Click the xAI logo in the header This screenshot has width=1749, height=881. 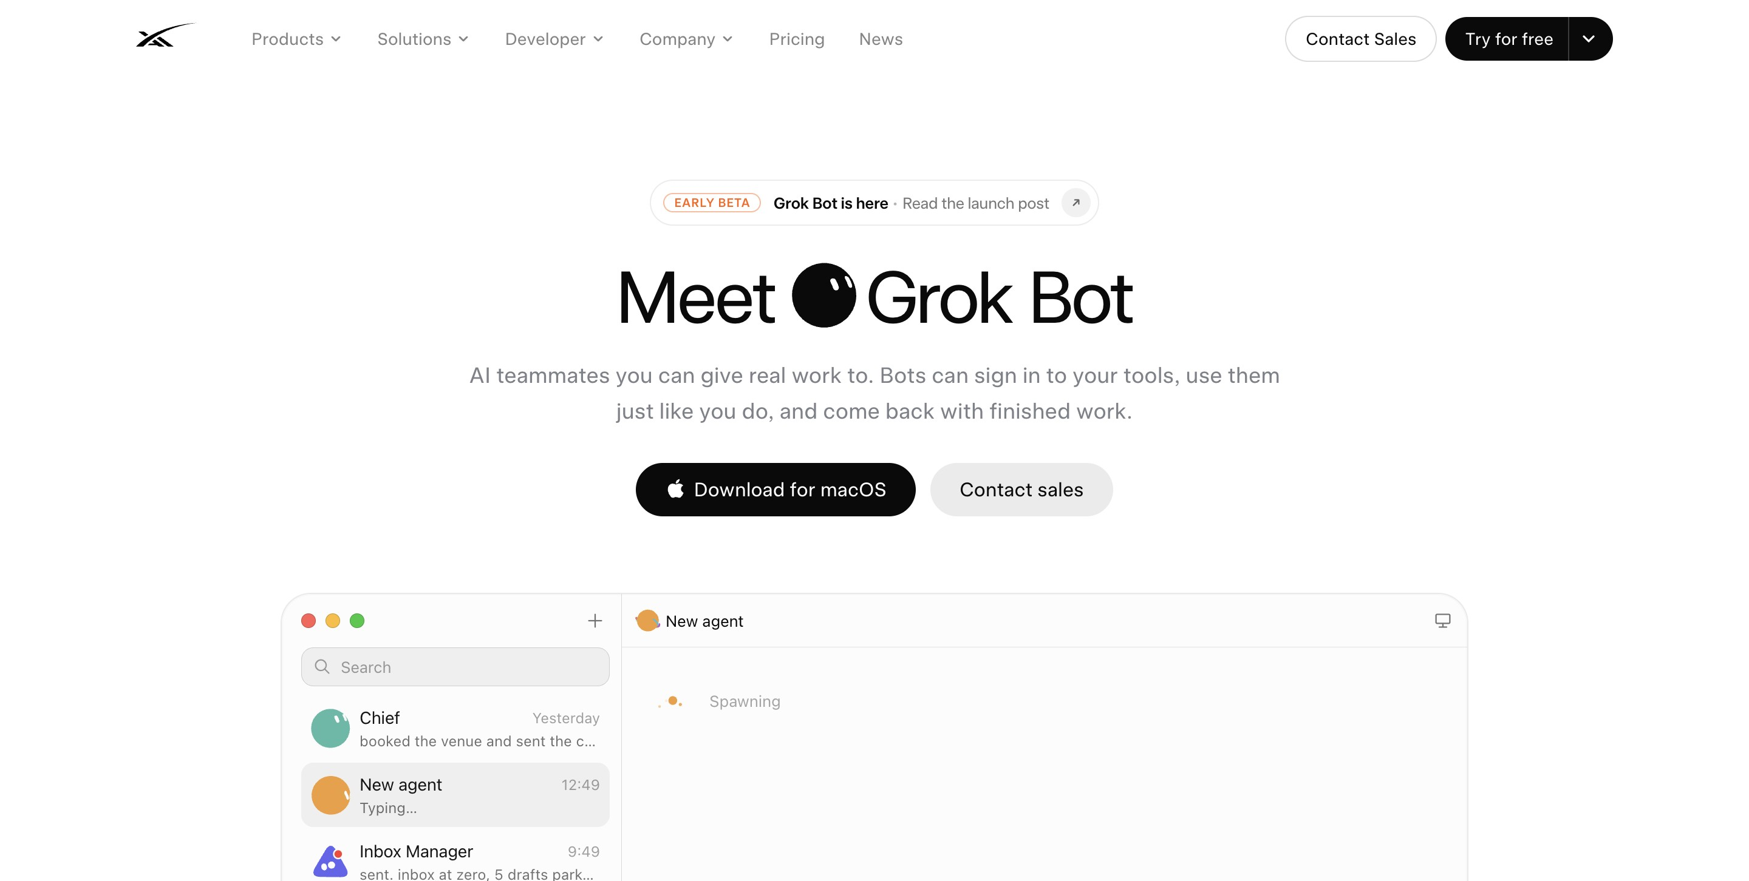click(x=165, y=36)
